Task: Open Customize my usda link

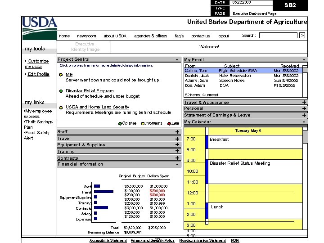Action: pyautogui.click(x=37, y=64)
